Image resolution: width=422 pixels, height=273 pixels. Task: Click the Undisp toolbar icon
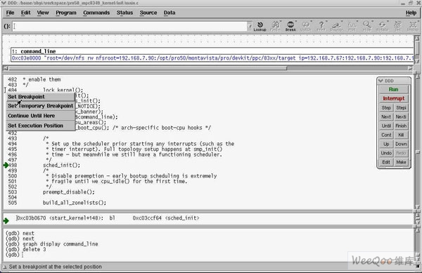(412, 26)
